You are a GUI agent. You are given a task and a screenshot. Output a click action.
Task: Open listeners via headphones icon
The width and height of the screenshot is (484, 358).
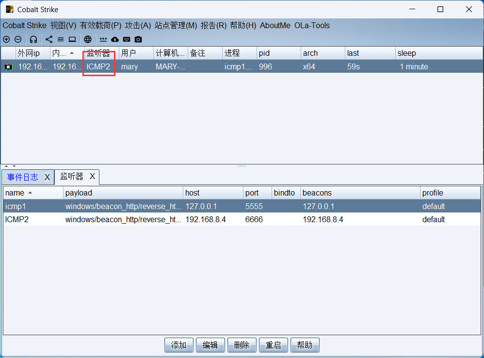pyautogui.click(x=33, y=39)
